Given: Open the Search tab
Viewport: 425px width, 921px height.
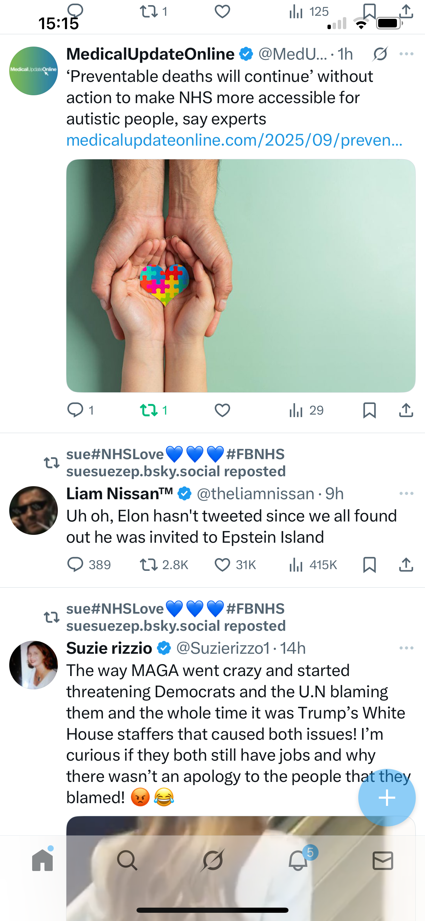Looking at the screenshot, I should (x=127, y=860).
